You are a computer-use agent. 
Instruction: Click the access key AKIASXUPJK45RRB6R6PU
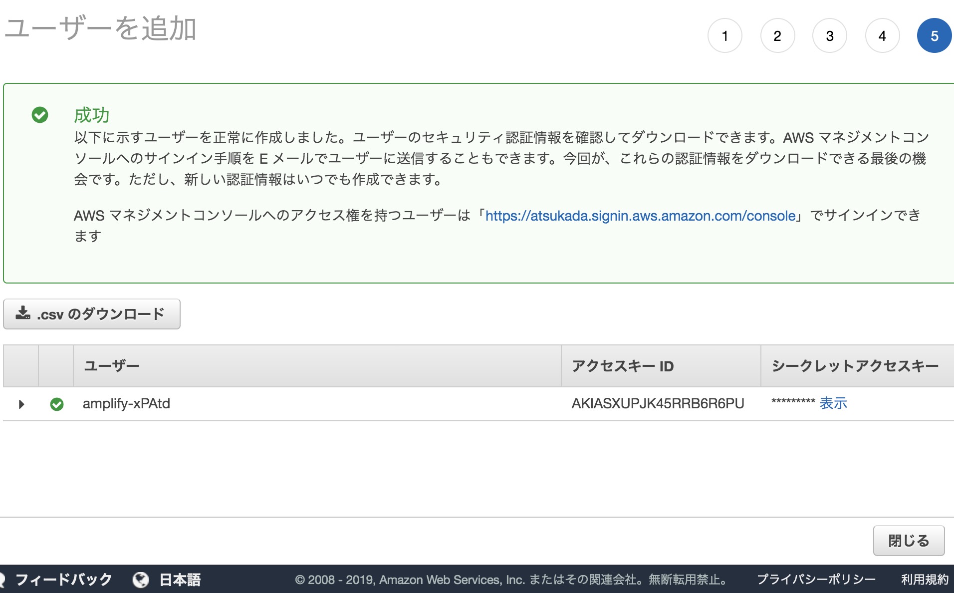[x=658, y=403]
